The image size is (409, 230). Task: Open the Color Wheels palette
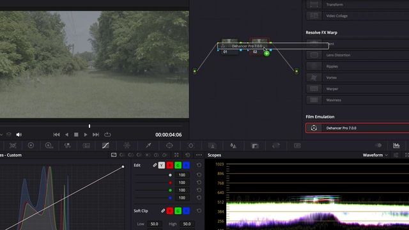click(x=31, y=146)
